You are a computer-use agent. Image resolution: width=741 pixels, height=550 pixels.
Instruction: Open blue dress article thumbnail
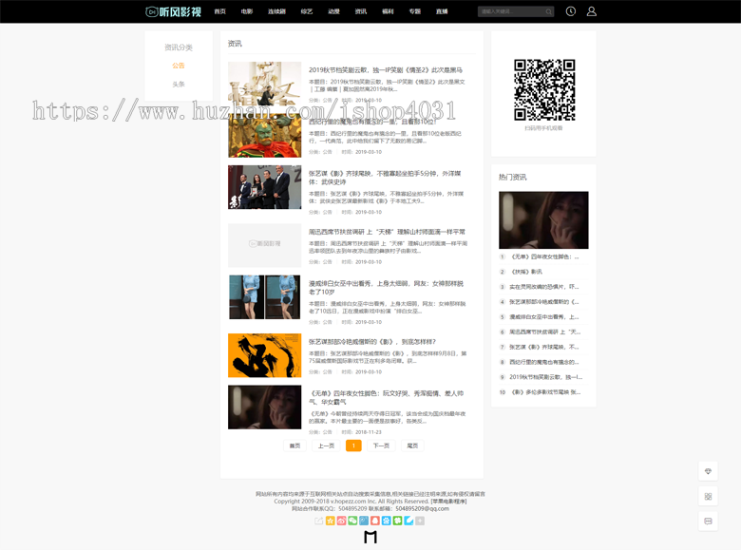(x=265, y=297)
